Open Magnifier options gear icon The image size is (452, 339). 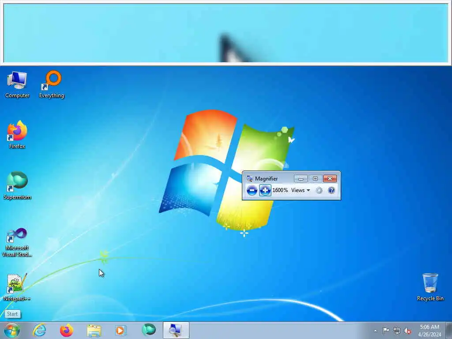(319, 190)
